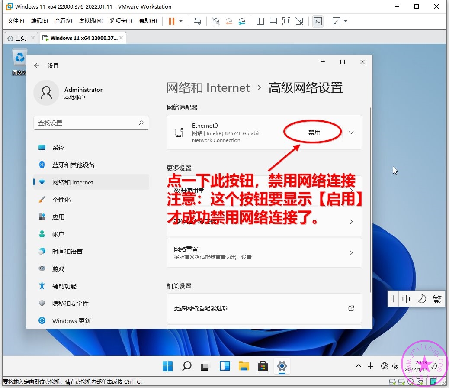
Task: Open the dropdown arrow beside the pause button
Action: (x=181, y=21)
